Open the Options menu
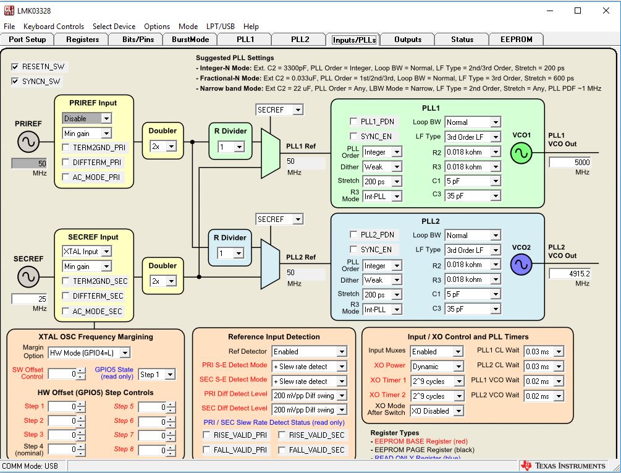Viewport: 621px width, 473px height. point(157,27)
